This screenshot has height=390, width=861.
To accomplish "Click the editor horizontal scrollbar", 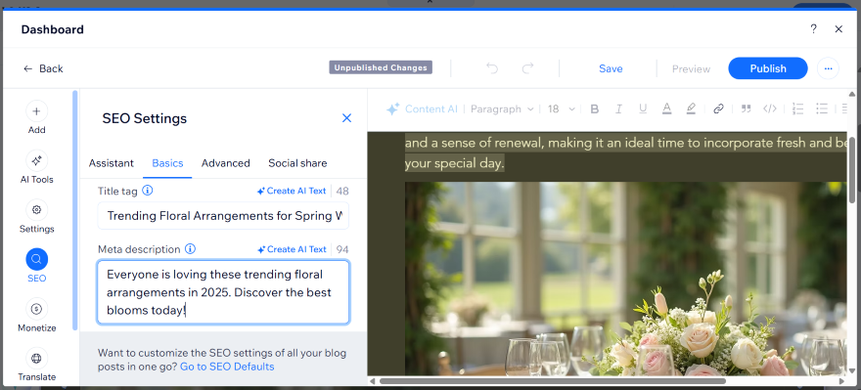I will coord(553,380).
